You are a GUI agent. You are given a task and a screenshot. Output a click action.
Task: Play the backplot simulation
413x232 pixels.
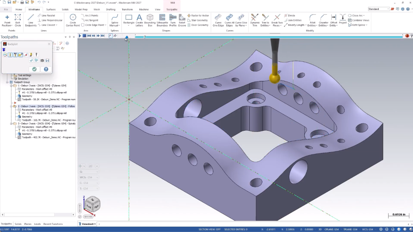(x=80, y=36)
